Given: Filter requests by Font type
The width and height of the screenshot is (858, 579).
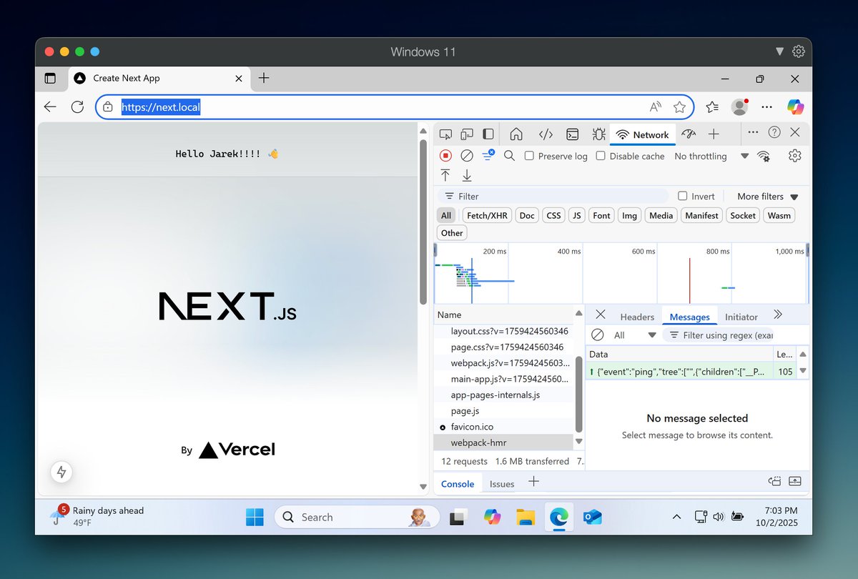Looking at the screenshot, I should click(x=601, y=215).
